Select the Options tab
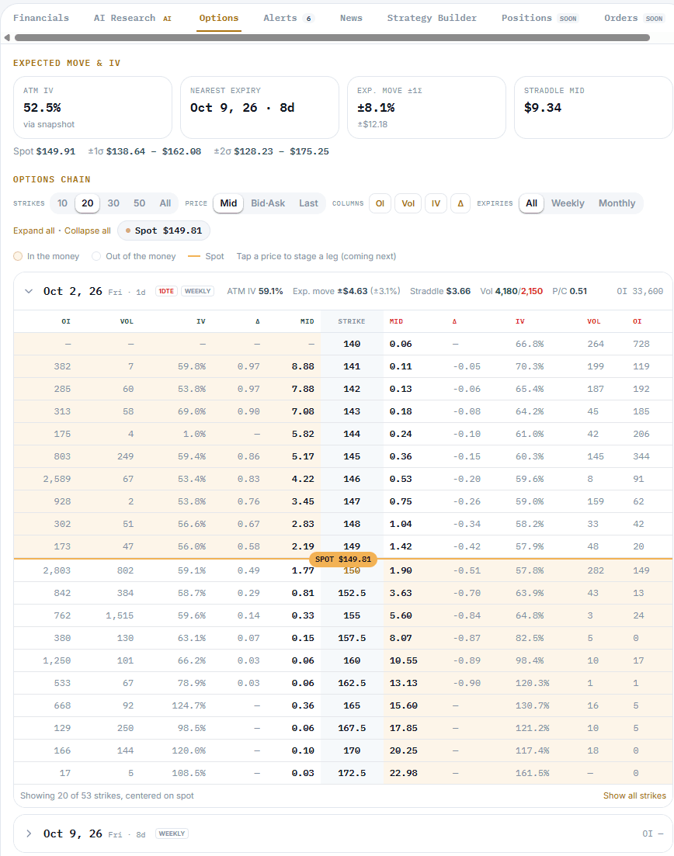Viewport: 674px width, 856px height. [219, 18]
